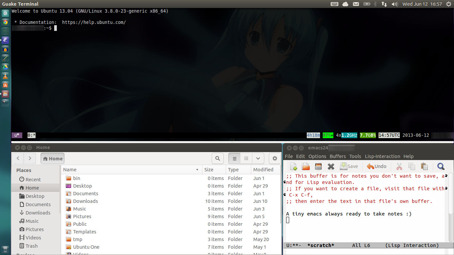Click the emacs Undo button
Image resolution: width=454 pixels, height=255 pixels.
[377, 166]
